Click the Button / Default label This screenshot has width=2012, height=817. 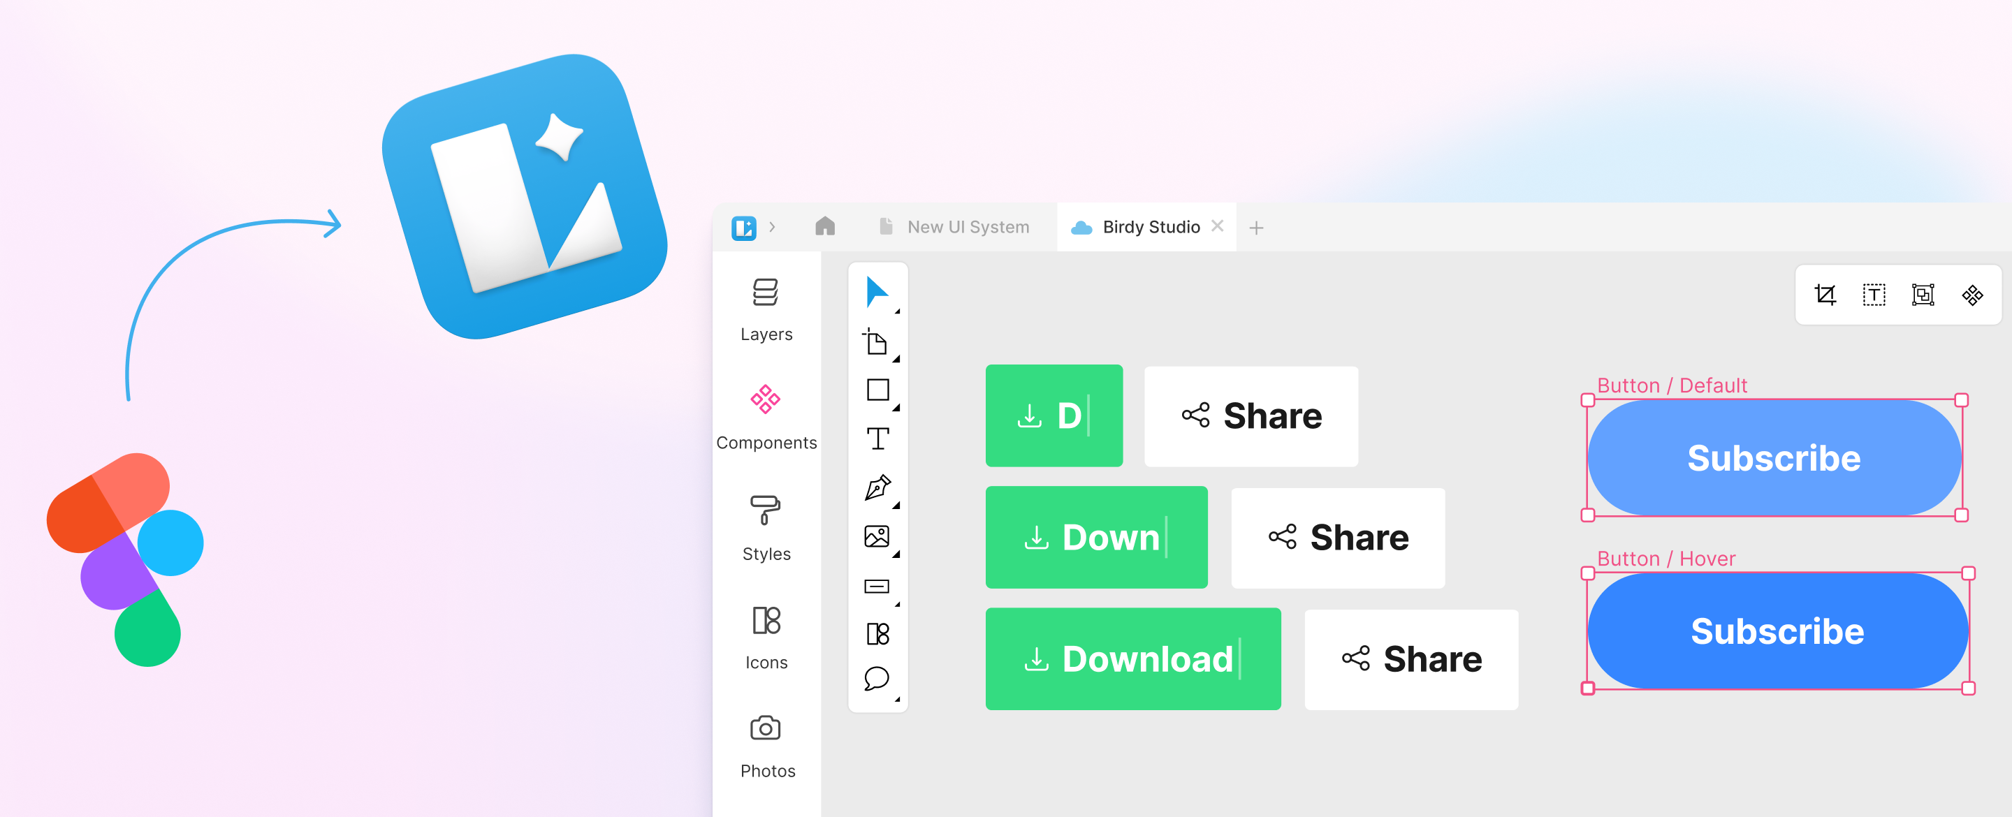point(1672,385)
